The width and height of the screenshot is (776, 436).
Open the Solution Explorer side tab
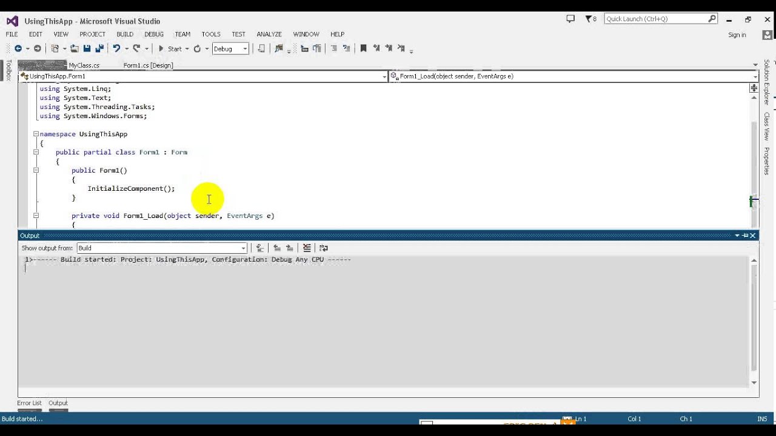pyautogui.click(x=767, y=82)
